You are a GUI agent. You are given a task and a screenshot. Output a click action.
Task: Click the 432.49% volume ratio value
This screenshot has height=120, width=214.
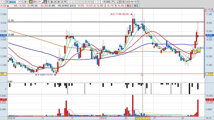44,6
